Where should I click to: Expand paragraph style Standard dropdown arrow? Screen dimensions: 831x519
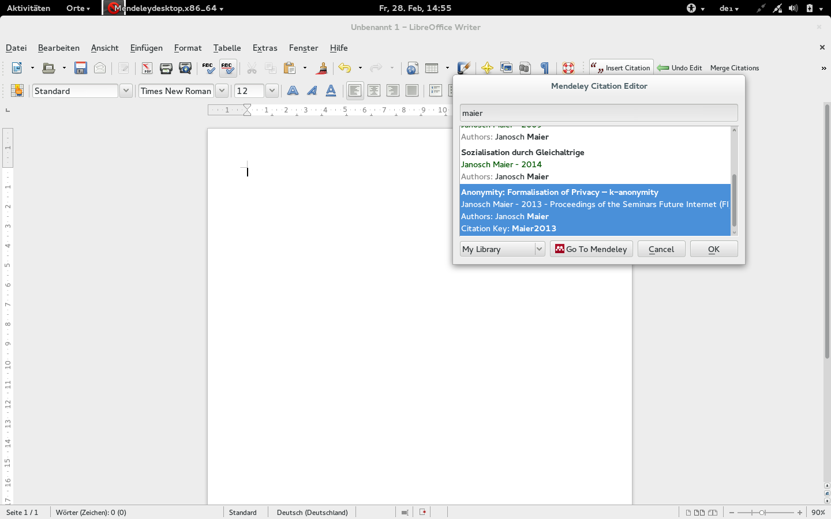click(x=126, y=91)
